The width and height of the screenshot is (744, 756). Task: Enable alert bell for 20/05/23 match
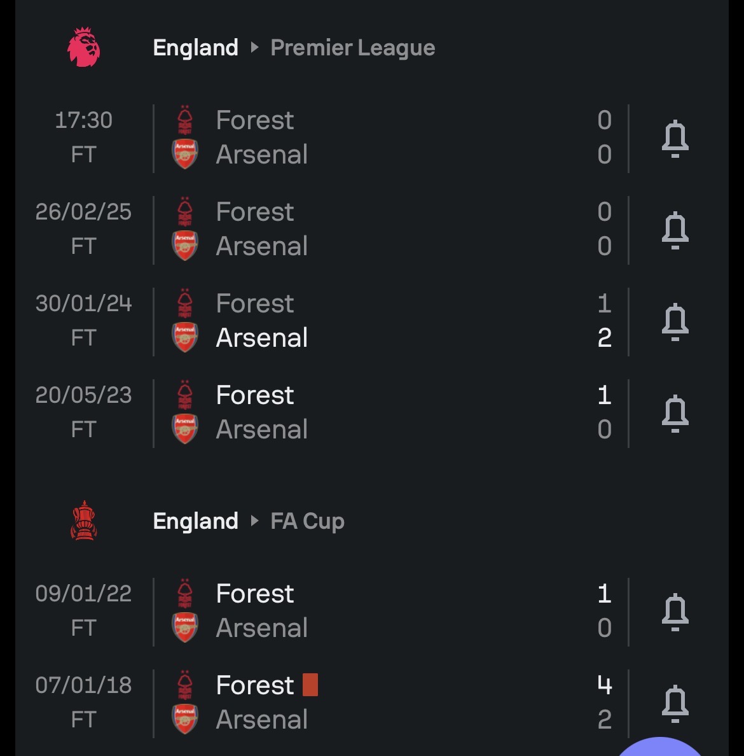tap(675, 413)
